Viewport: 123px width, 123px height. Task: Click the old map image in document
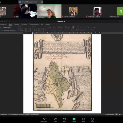click(x=62, y=72)
